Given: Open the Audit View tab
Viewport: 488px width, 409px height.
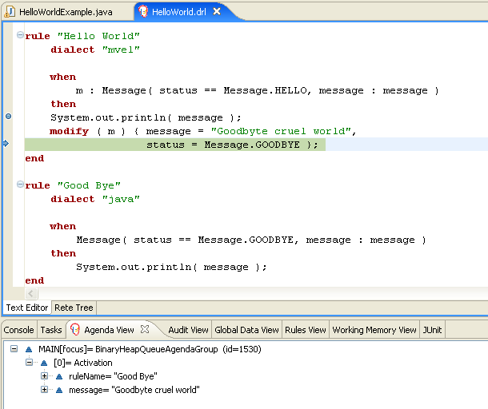Looking at the screenshot, I should (x=188, y=330).
